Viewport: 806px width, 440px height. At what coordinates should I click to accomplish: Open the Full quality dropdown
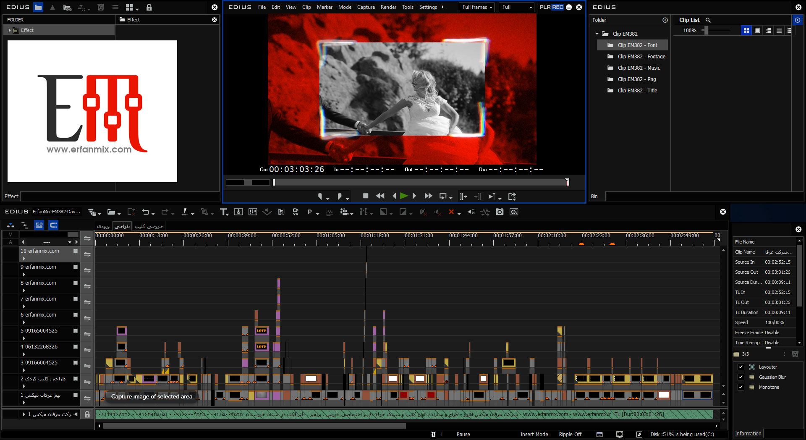[x=516, y=7]
